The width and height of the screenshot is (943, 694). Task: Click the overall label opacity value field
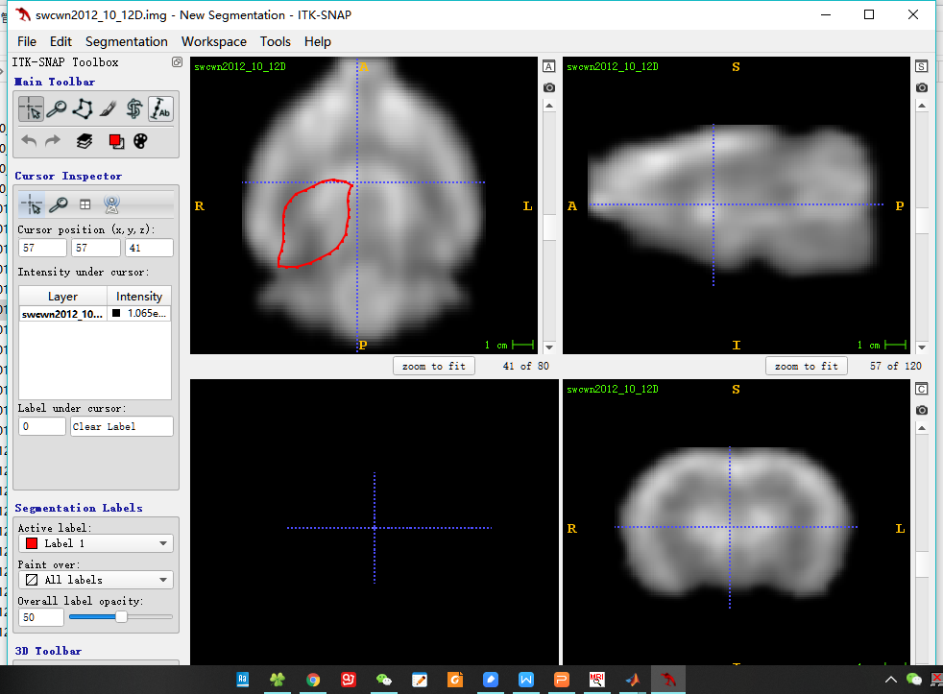41,617
